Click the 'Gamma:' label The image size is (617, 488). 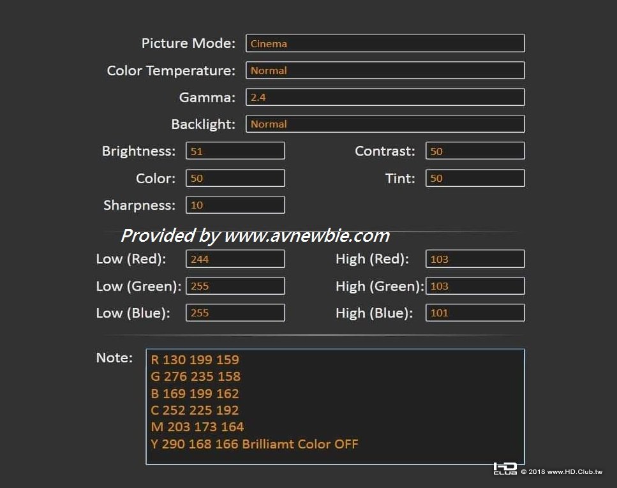(207, 97)
